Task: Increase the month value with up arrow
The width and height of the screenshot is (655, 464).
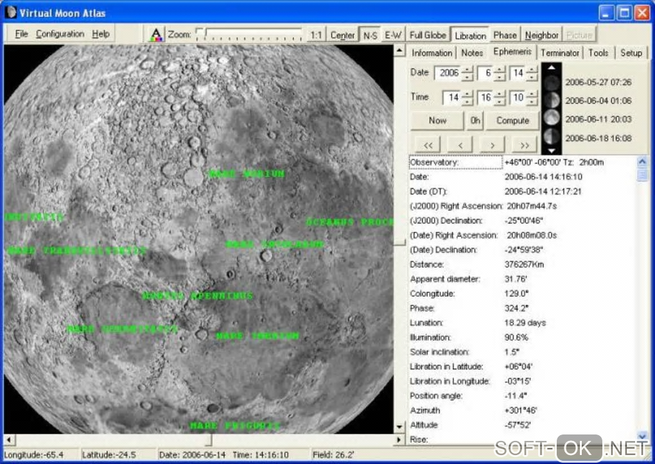Action: tap(500, 69)
